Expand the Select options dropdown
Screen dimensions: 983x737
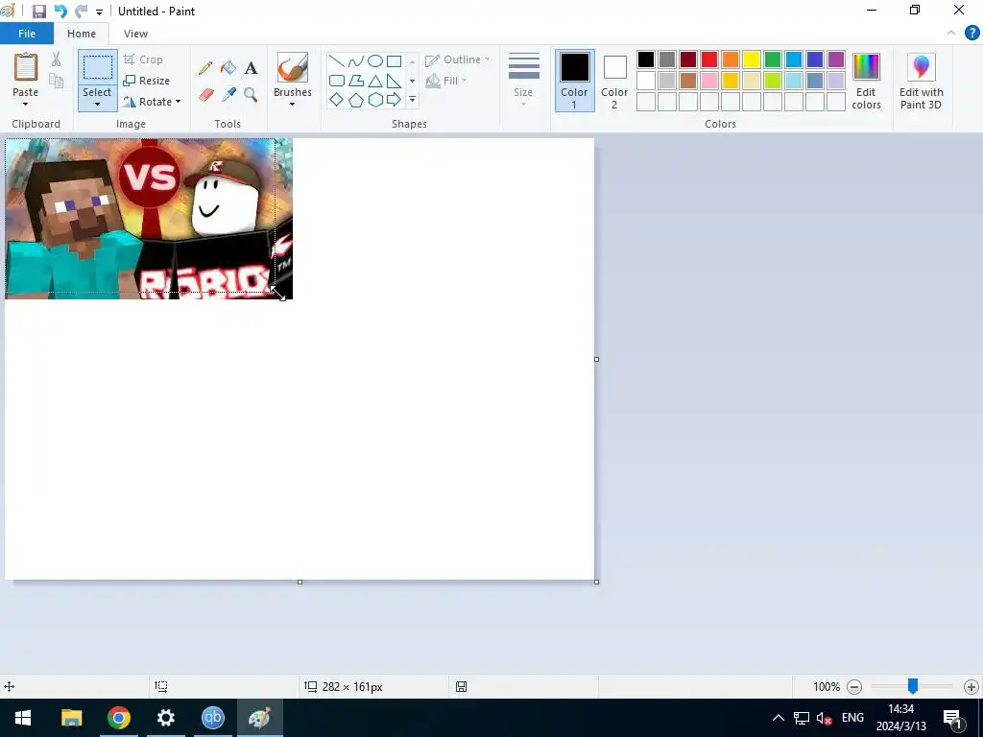[x=97, y=105]
